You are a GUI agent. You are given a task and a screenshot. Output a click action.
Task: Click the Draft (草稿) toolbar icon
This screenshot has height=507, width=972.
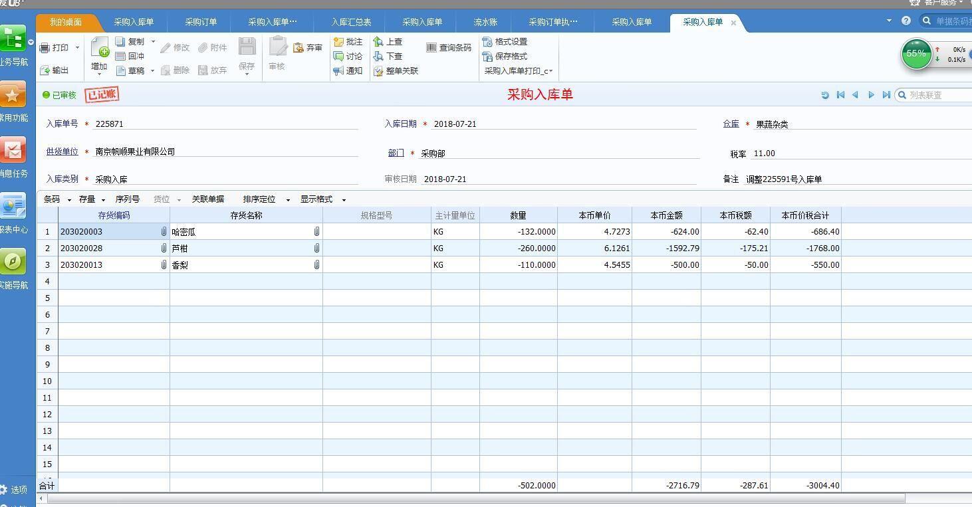pos(120,70)
